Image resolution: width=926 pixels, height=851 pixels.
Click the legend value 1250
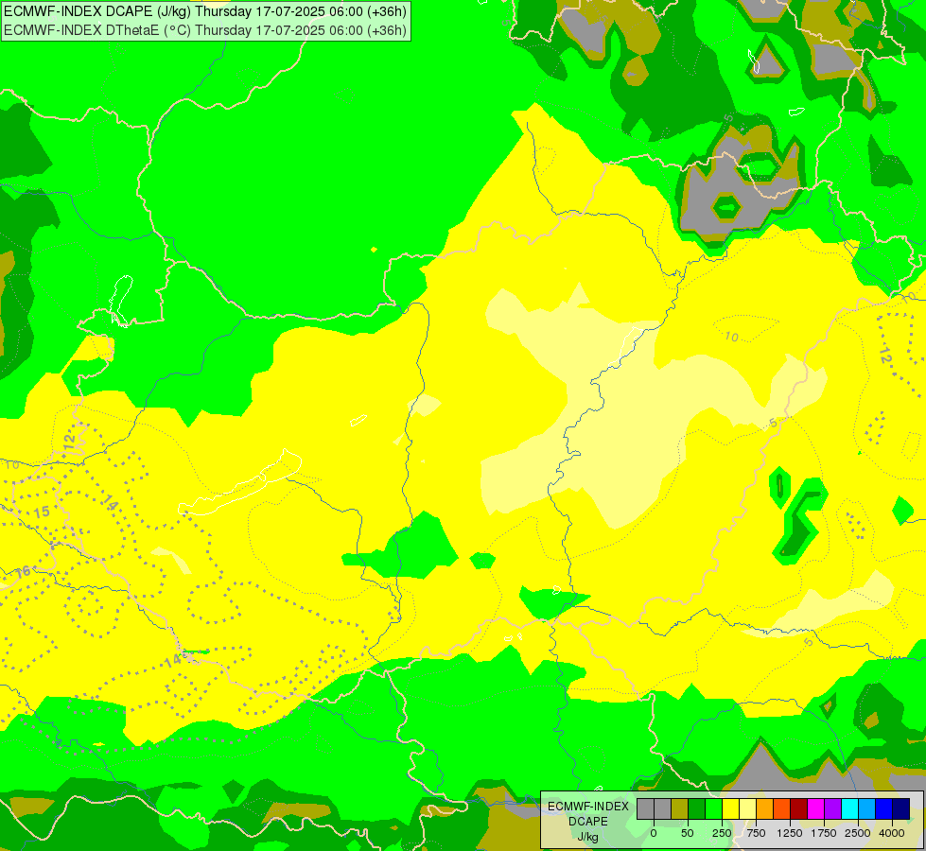790,833
